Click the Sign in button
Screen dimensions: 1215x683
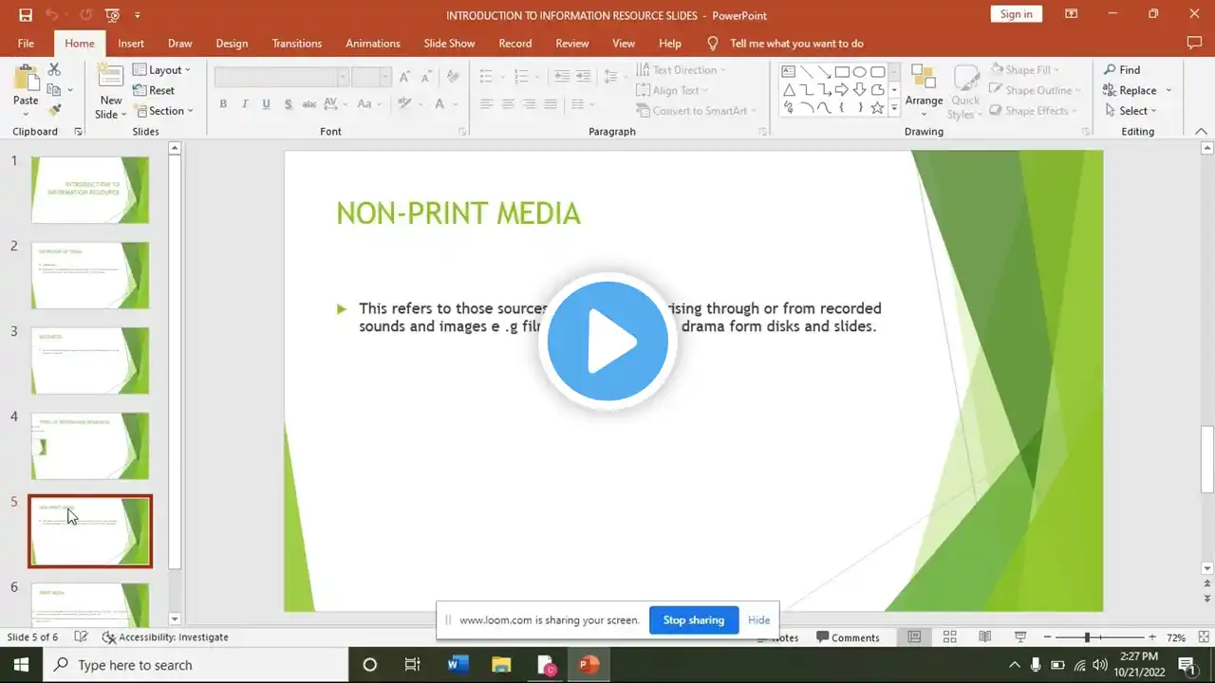pyautogui.click(x=1016, y=14)
